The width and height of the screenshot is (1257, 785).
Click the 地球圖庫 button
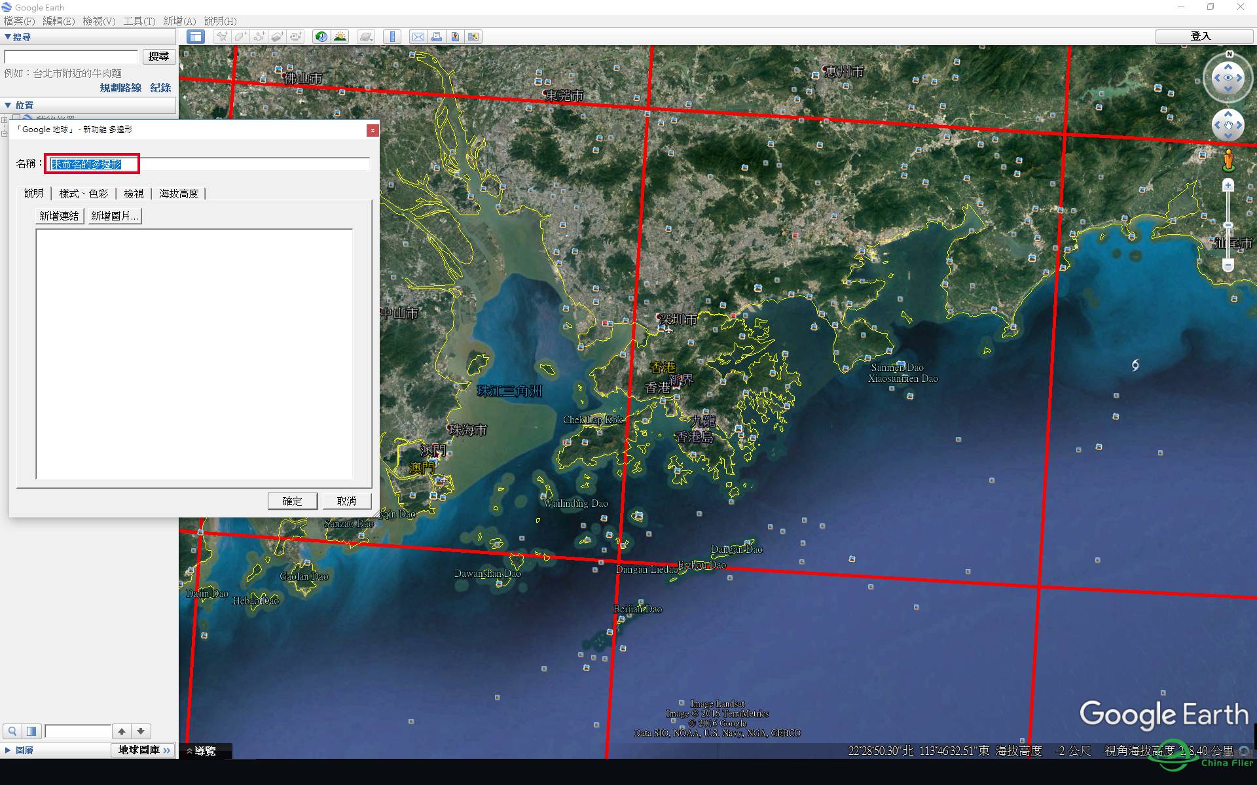tap(144, 750)
